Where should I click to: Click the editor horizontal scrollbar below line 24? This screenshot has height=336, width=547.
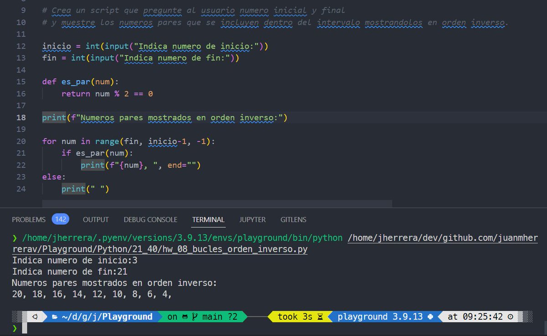(x=217, y=204)
